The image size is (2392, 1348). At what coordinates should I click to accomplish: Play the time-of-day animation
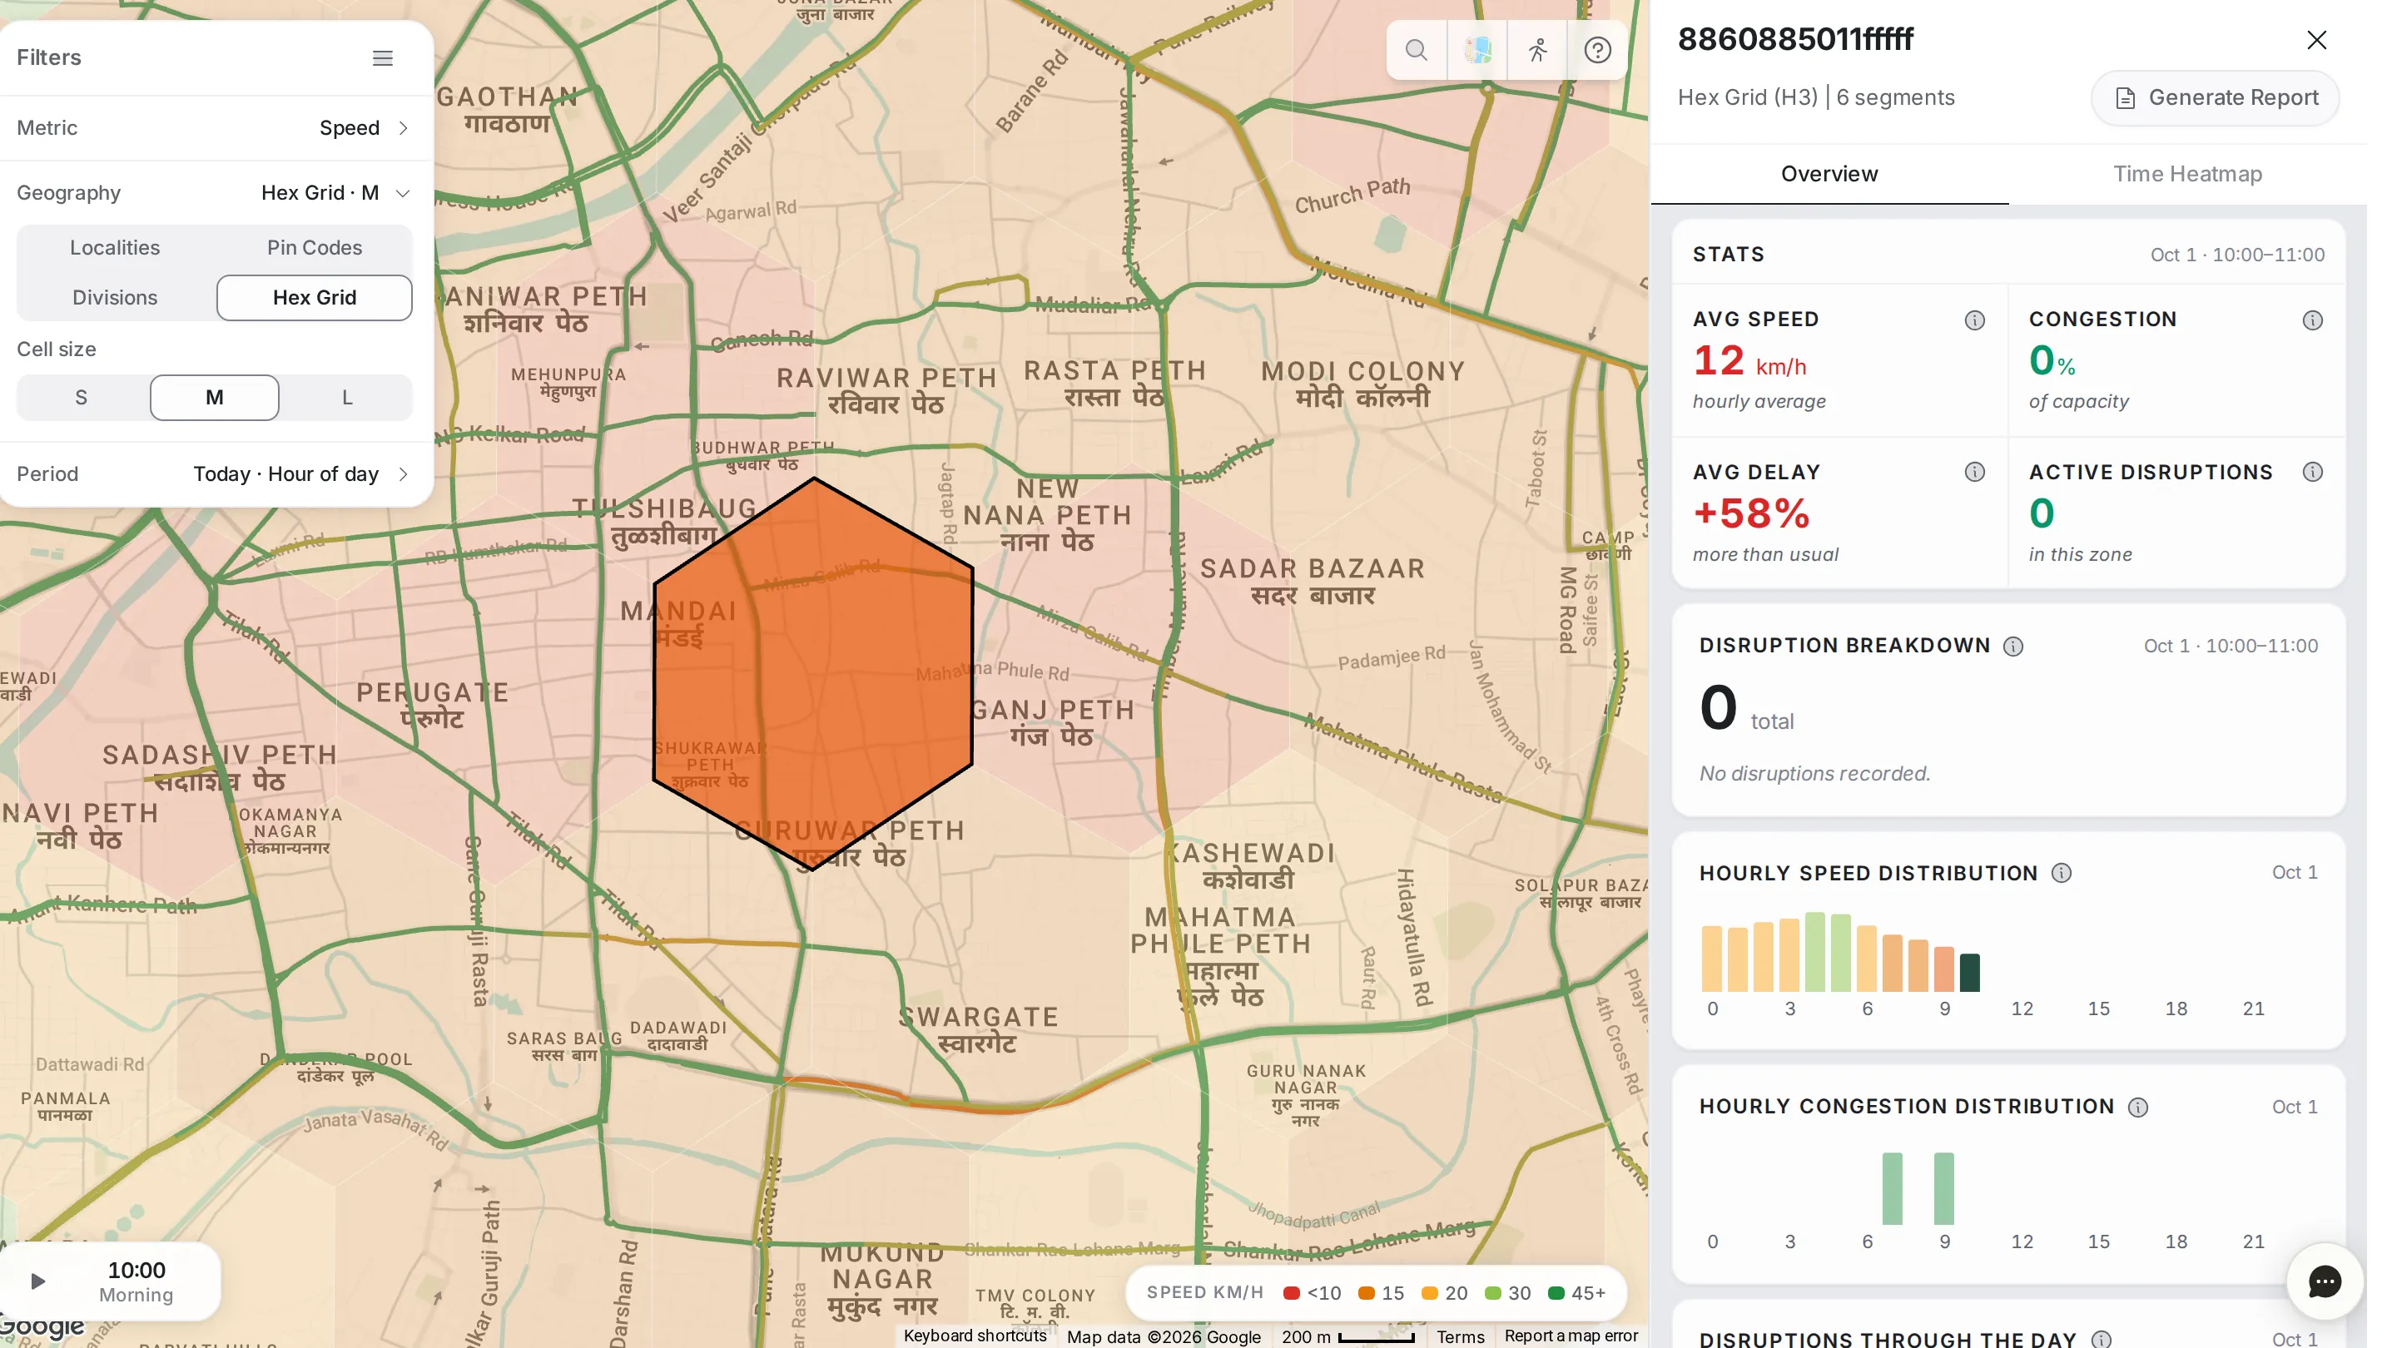pos(37,1282)
